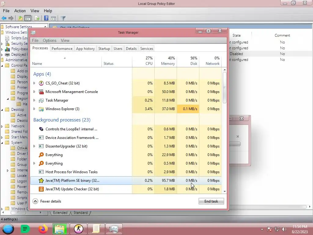
Task: Switch to App history tab
Action: pyautogui.click(x=85, y=49)
